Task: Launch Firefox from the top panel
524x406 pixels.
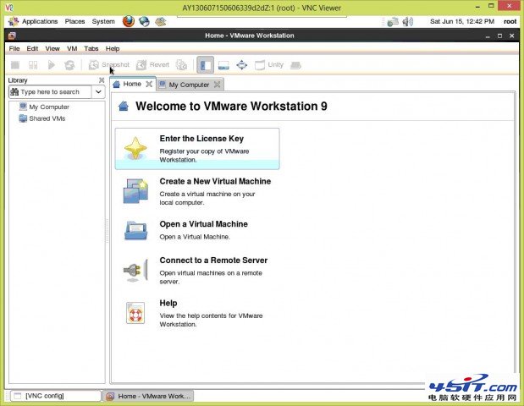Action: point(129,22)
